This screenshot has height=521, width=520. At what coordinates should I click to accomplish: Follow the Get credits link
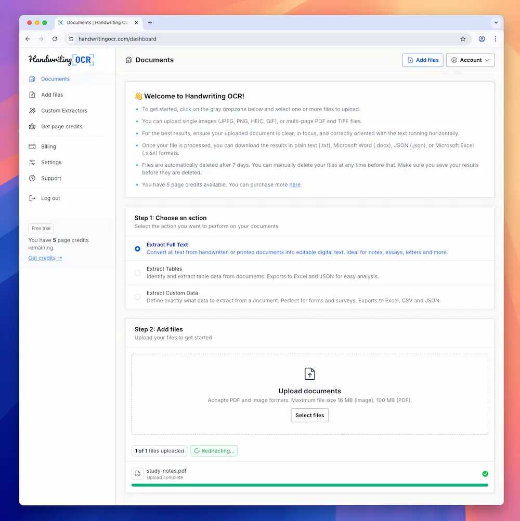(45, 258)
